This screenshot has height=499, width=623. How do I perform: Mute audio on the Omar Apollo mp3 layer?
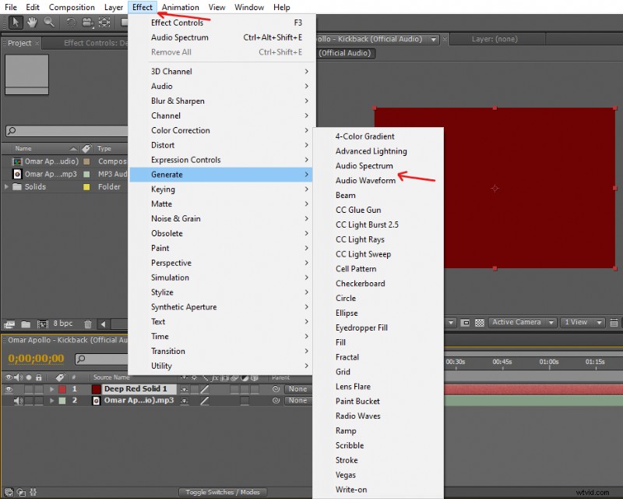tap(18, 400)
